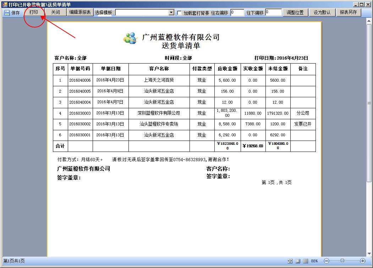
Task: Click the 7388.00 received amount cell
Action: (x=253, y=124)
